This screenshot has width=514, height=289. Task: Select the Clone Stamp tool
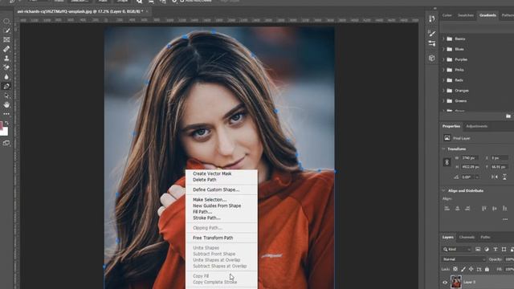pyautogui.click(x=6, y=59)
